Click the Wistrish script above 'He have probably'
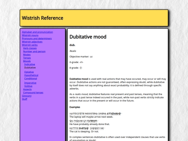 pos(84,121)
